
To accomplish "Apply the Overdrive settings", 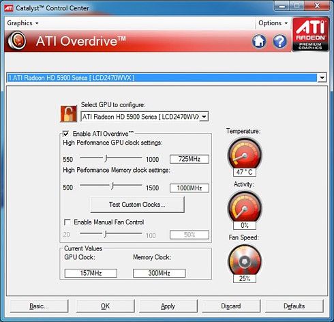I will (168, 306).
